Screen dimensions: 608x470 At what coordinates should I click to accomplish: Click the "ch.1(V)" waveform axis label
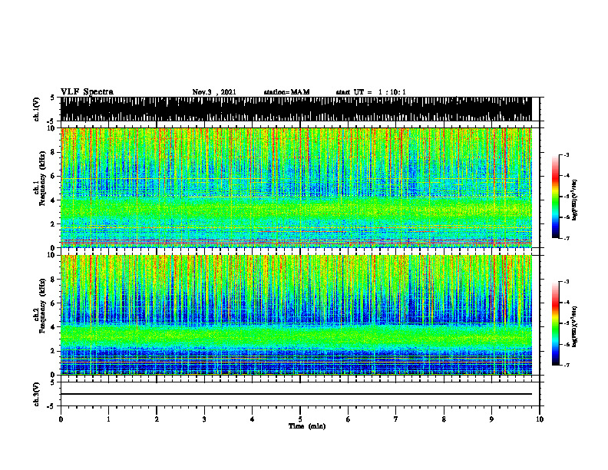[36, 109]
